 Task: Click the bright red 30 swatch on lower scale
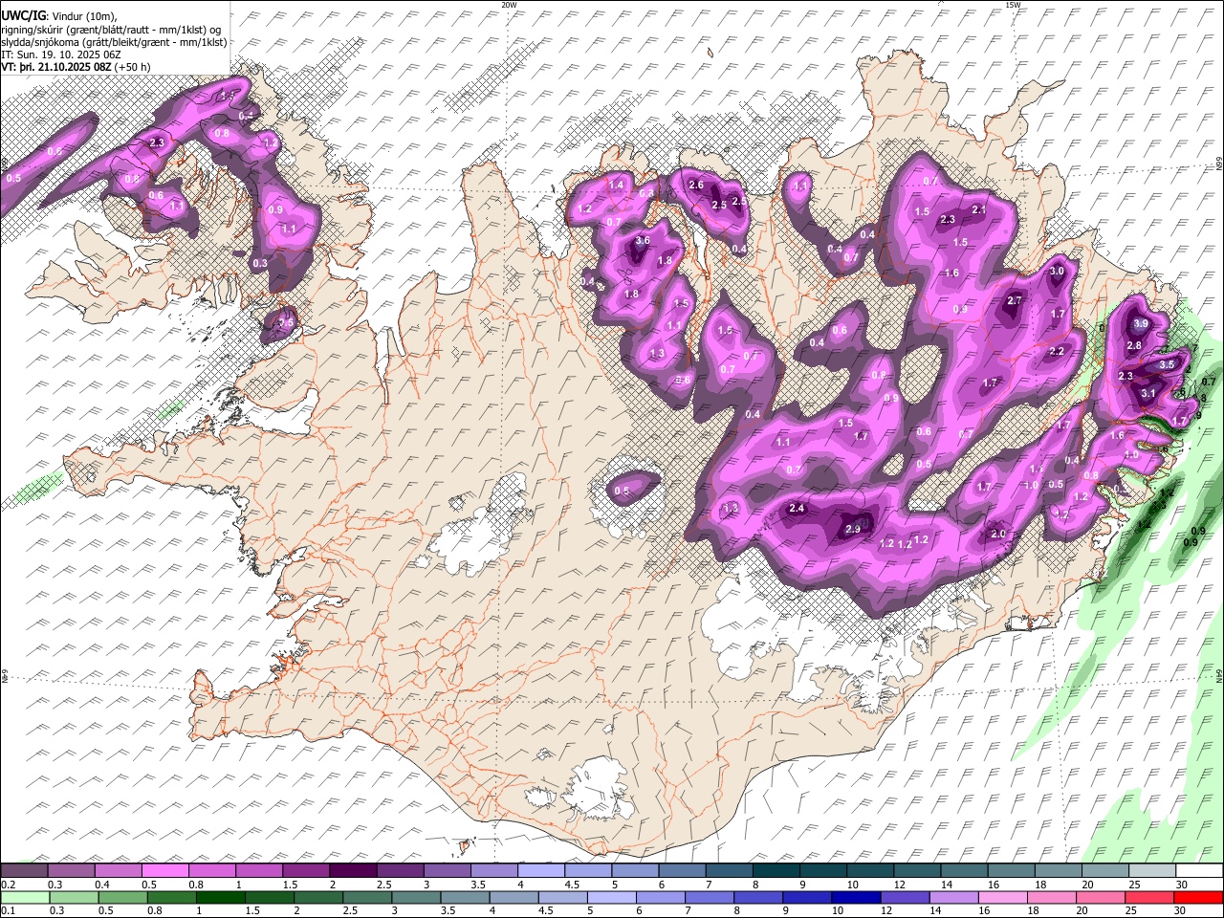[1199, 897]
